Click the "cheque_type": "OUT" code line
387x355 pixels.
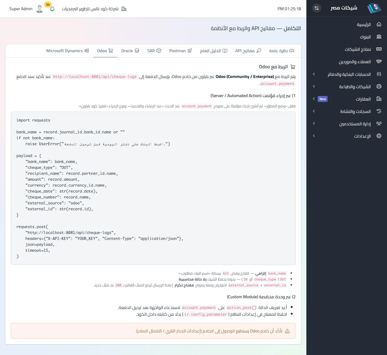click(x=49, y=168)
